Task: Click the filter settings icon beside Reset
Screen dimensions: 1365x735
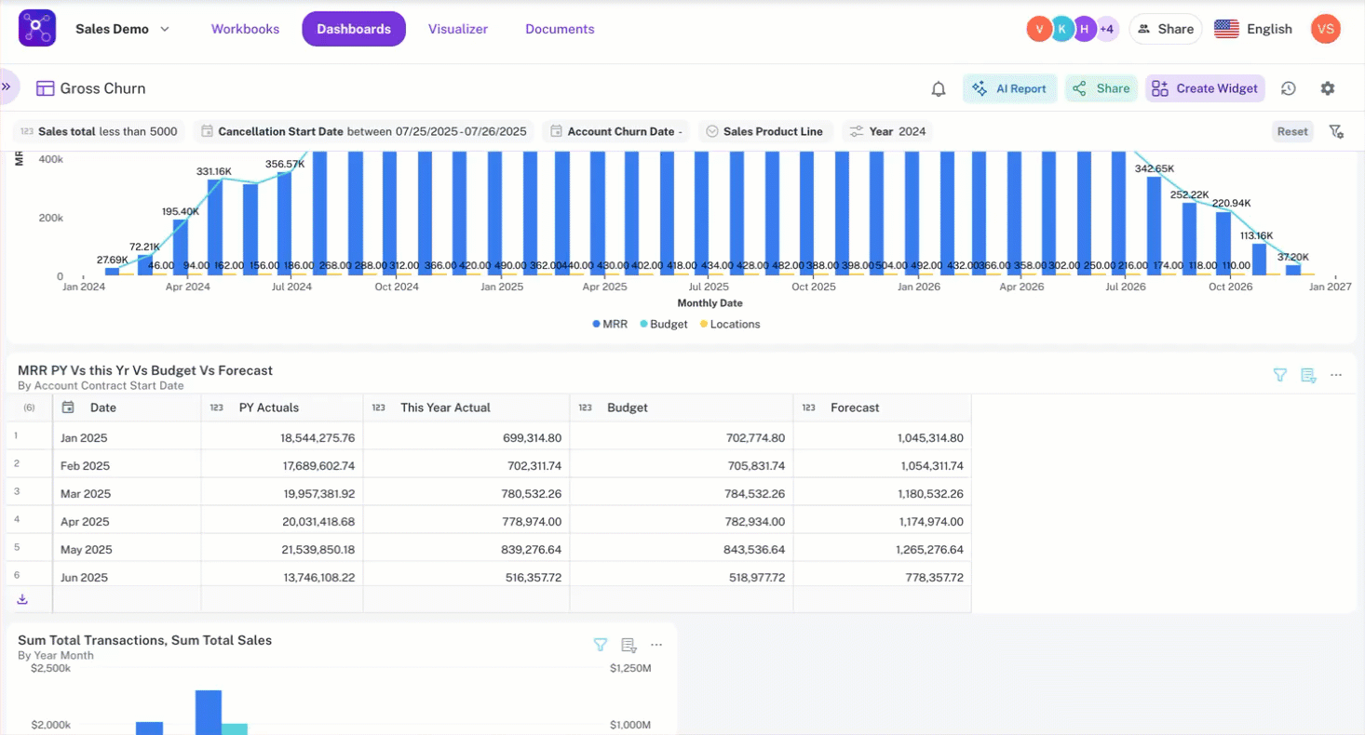Action: coord(1336,131)
